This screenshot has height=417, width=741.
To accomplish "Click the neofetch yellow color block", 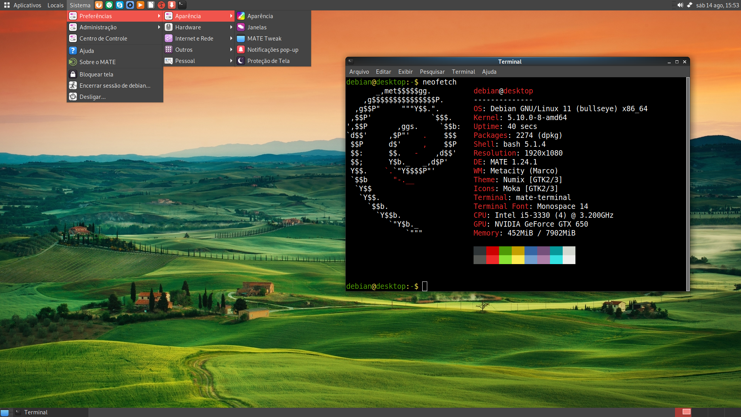I will [x=518, y=255].
